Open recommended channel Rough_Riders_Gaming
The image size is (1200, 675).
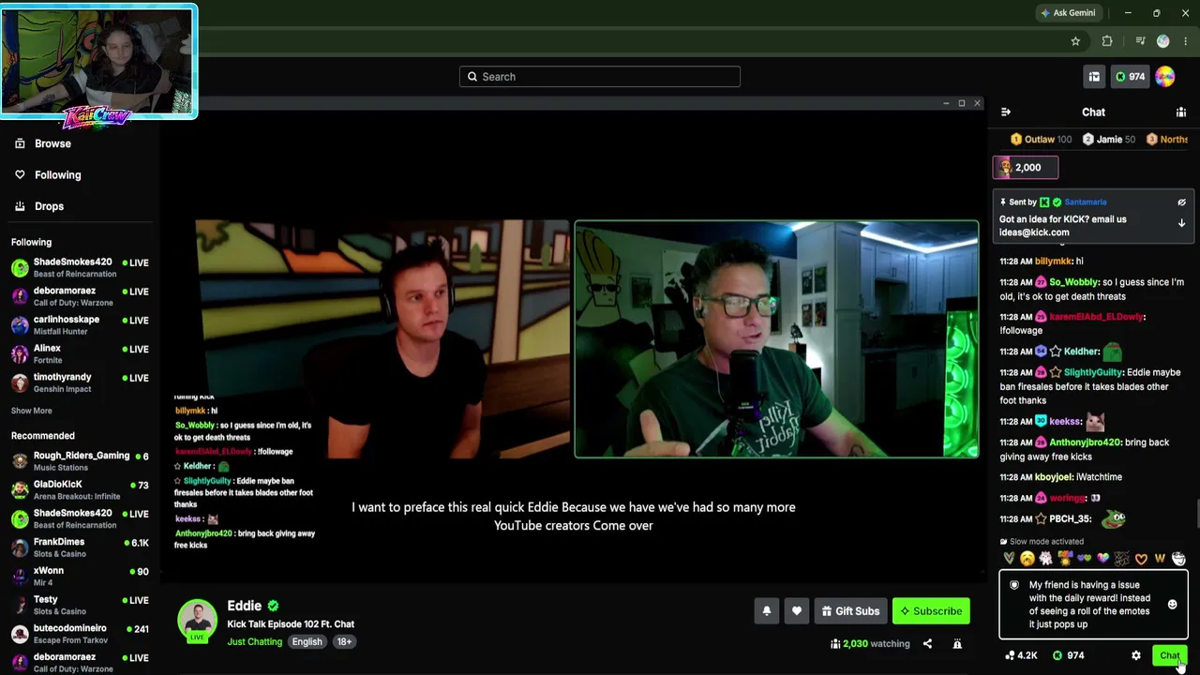[x=80, y=461]
